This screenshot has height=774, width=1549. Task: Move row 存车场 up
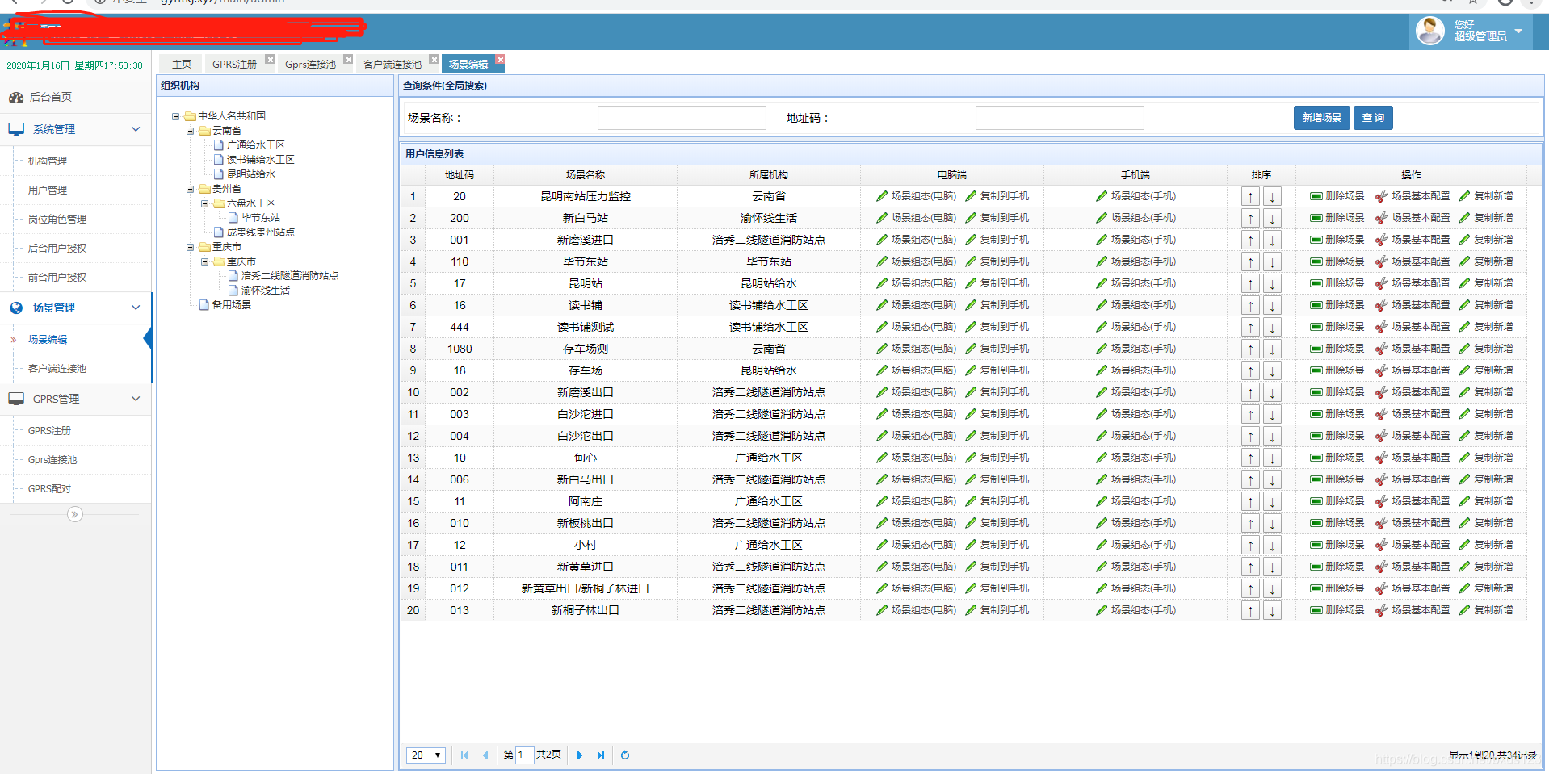click(1250, 370)
